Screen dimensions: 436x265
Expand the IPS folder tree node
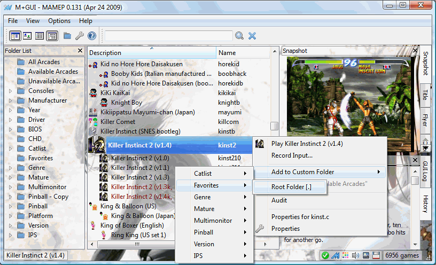coord(10,235)
